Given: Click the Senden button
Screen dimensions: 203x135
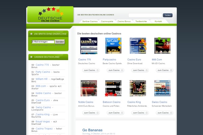Looking at the screenshot, I should pos(60,42).
